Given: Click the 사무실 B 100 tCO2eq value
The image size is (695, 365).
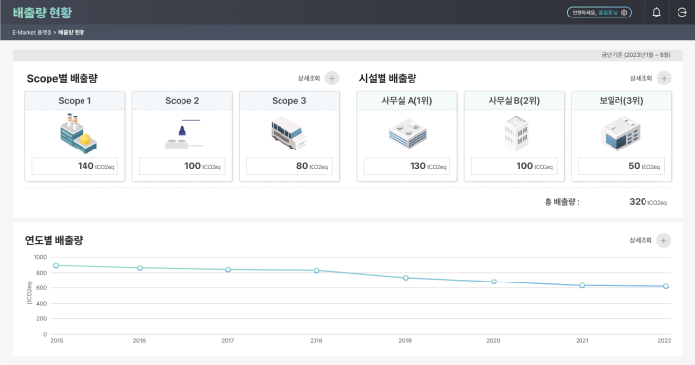Looking at the screenshot, I should click(535, 166).
